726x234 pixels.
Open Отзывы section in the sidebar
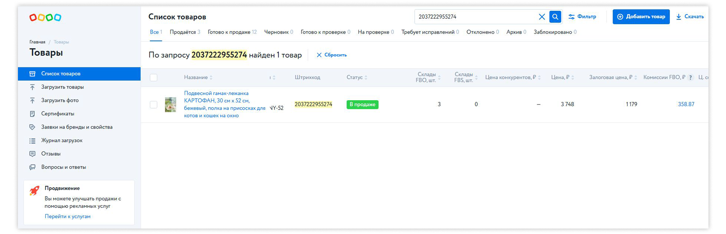coord(51,154)
